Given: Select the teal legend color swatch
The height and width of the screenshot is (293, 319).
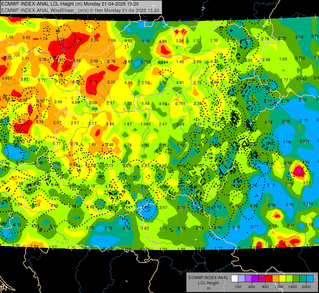Looking at the screenshot, I should 303,279.
